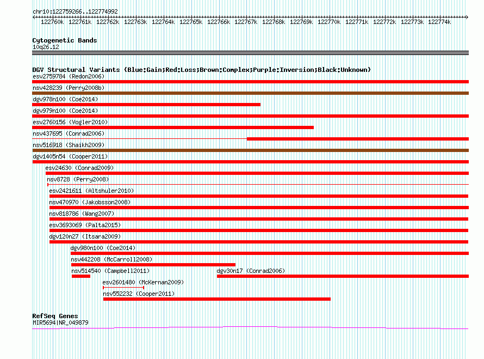Screen dimensions: 484x359
Task: Open the nsv552232 (Cooper2011) label
Action: [139, 294]
